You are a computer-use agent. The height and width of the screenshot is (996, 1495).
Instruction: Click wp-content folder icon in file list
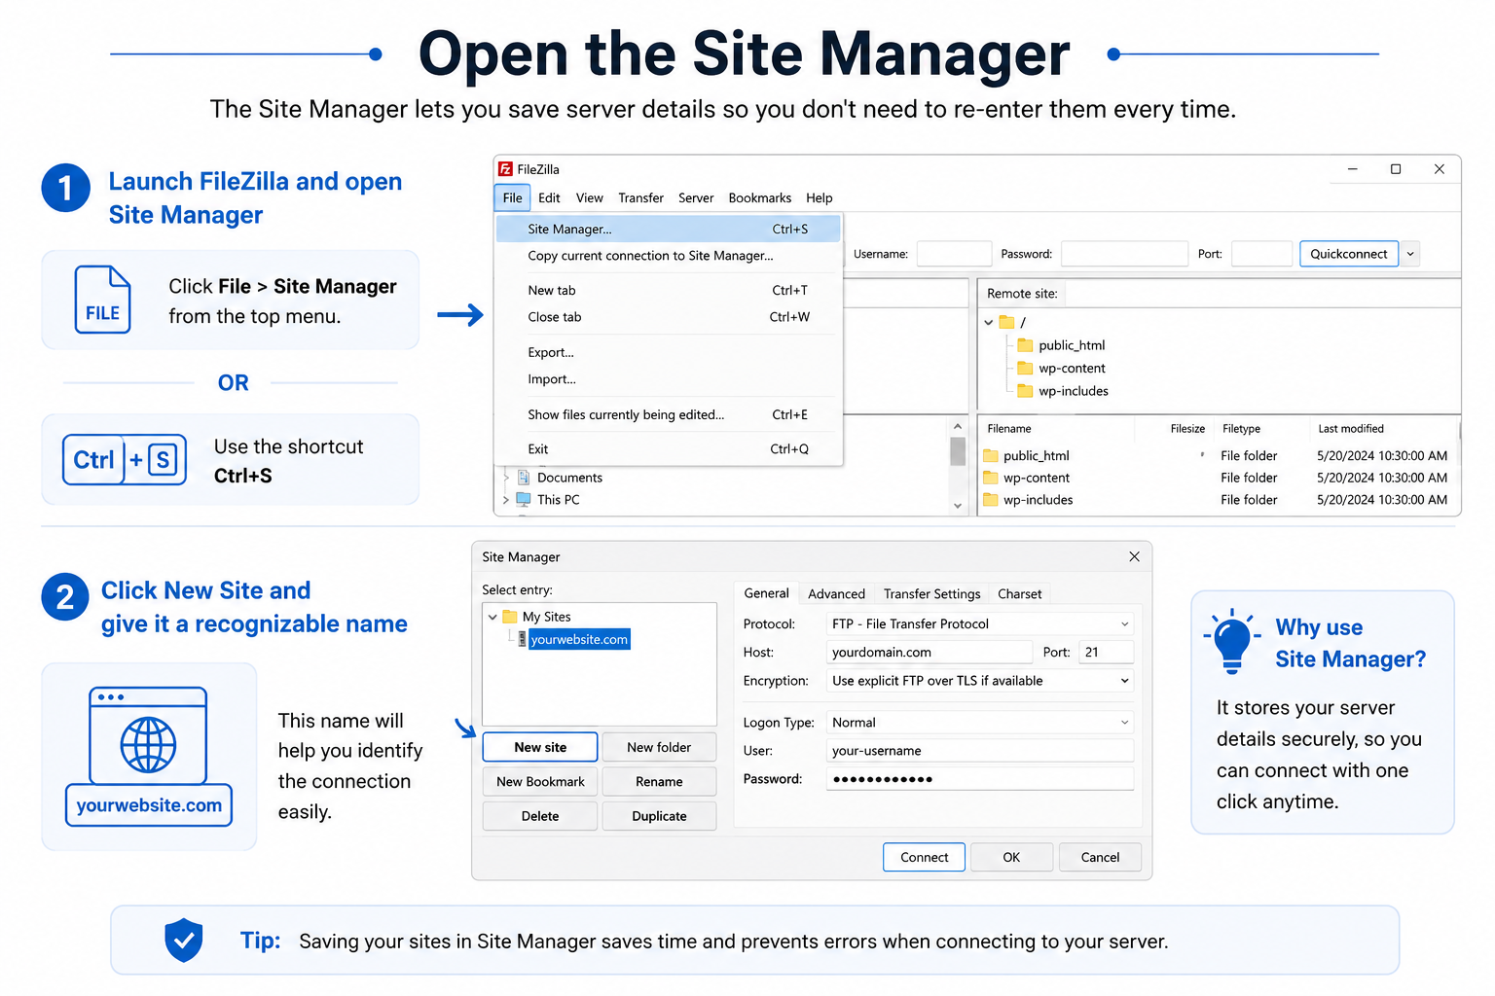click(991, 478)
